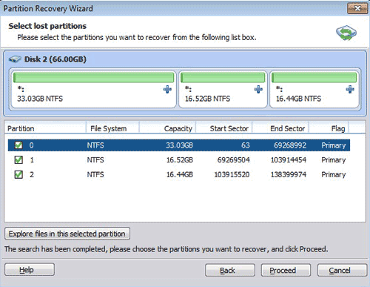Viewport: 370px width, 287px height.
Task: Click Proceed to recover partitions
Action: (286, 270)
